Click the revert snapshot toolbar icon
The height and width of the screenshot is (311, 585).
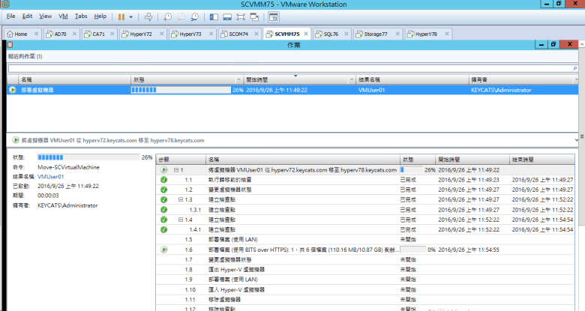click(181, 16)
